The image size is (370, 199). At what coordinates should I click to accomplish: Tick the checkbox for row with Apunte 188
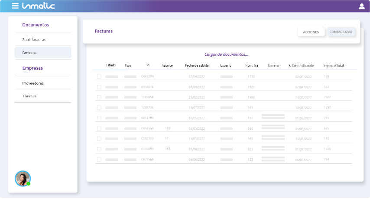[x=99, y=128]
